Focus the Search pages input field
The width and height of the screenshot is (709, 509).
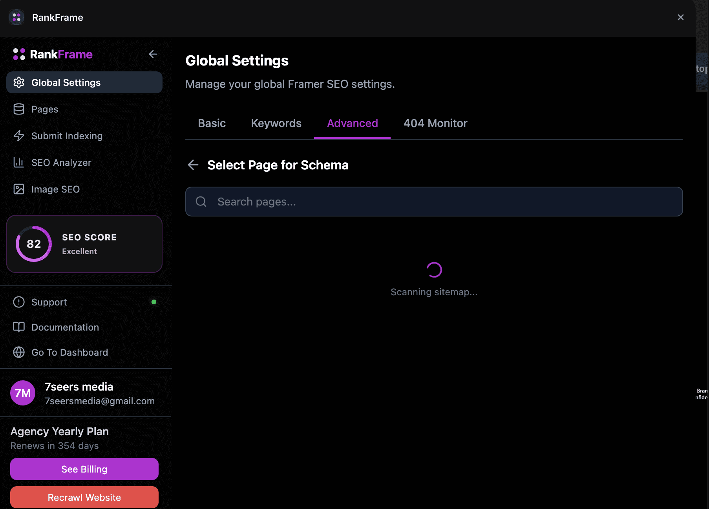[x=434, y=202]
